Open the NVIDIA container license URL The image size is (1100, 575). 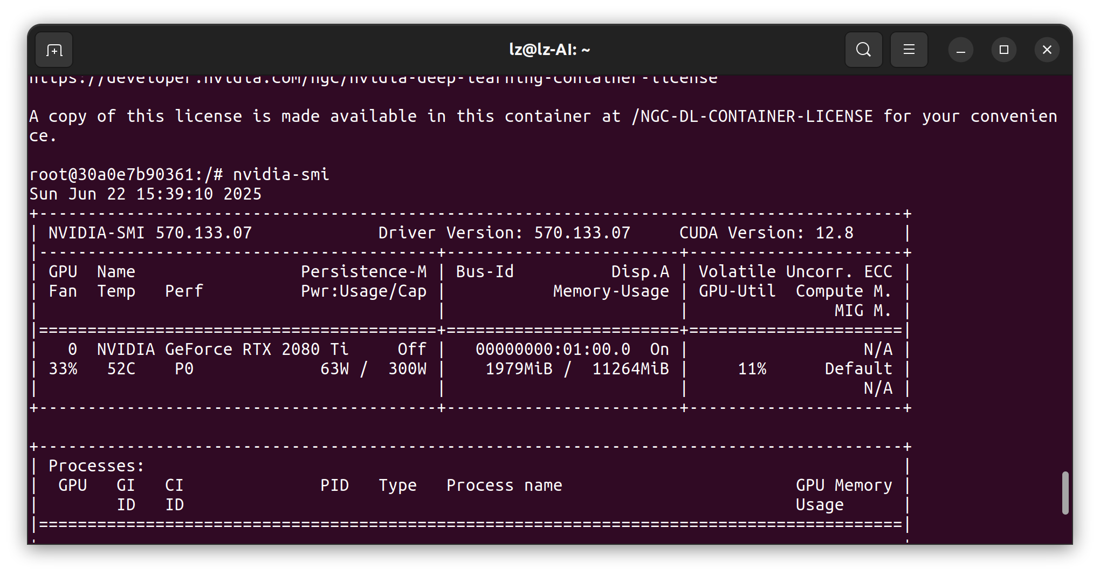tap(372, 78)
